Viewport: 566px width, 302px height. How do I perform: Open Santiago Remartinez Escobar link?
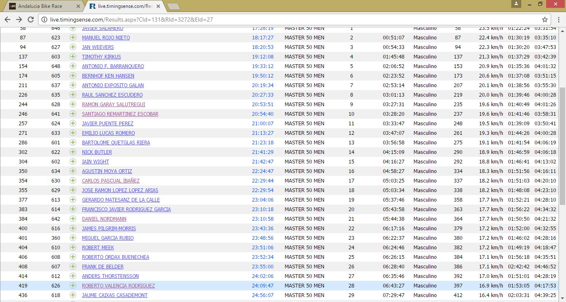point(120,114)
